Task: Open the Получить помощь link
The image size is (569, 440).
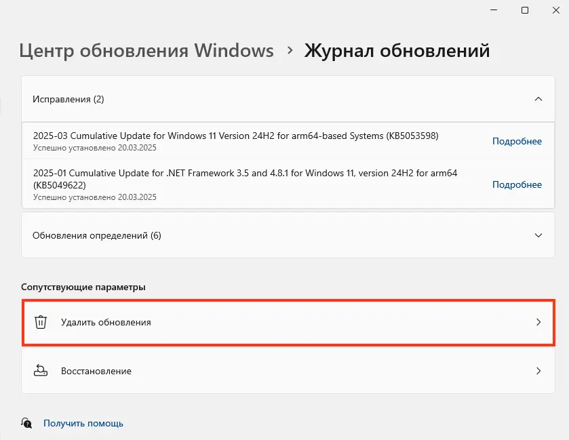Action: point(83,423)
